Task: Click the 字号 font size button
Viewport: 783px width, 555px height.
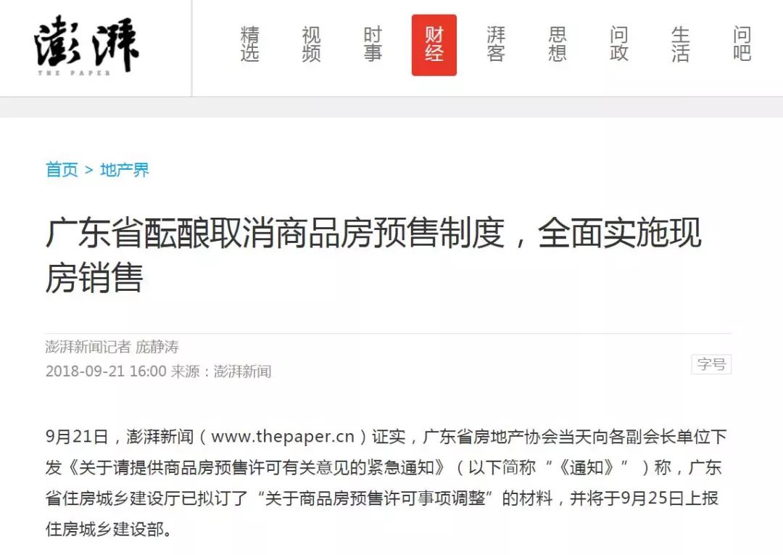Action: (711, 364)
